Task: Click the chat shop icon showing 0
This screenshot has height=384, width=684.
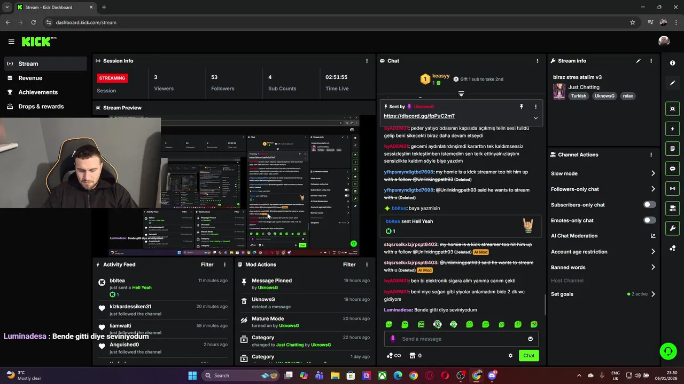Action: (415, 356)
